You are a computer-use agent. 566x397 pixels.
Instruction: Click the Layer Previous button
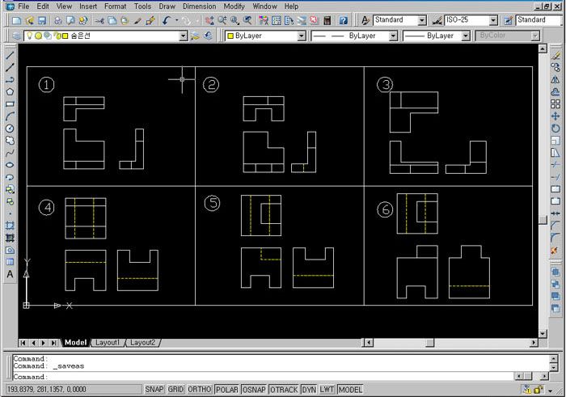tap(209, 36)
